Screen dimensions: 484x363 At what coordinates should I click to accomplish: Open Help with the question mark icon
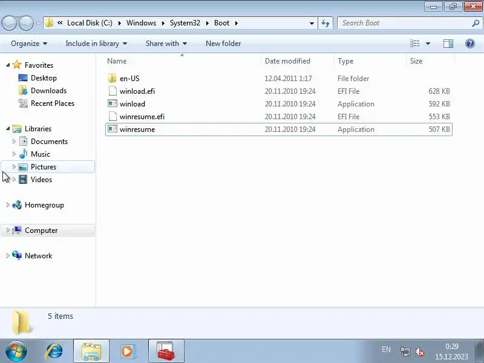470,44
